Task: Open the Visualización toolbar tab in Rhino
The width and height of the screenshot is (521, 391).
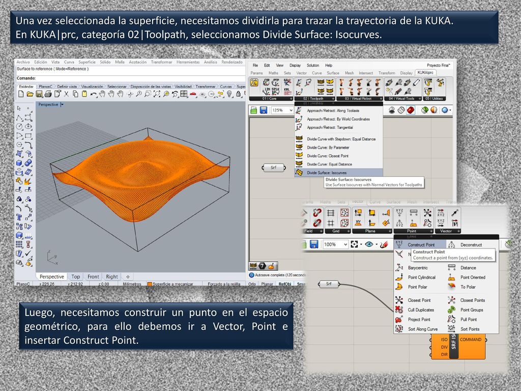Action: 92,87
